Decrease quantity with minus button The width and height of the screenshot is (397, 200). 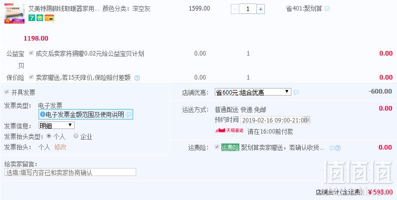pos(235,9)
